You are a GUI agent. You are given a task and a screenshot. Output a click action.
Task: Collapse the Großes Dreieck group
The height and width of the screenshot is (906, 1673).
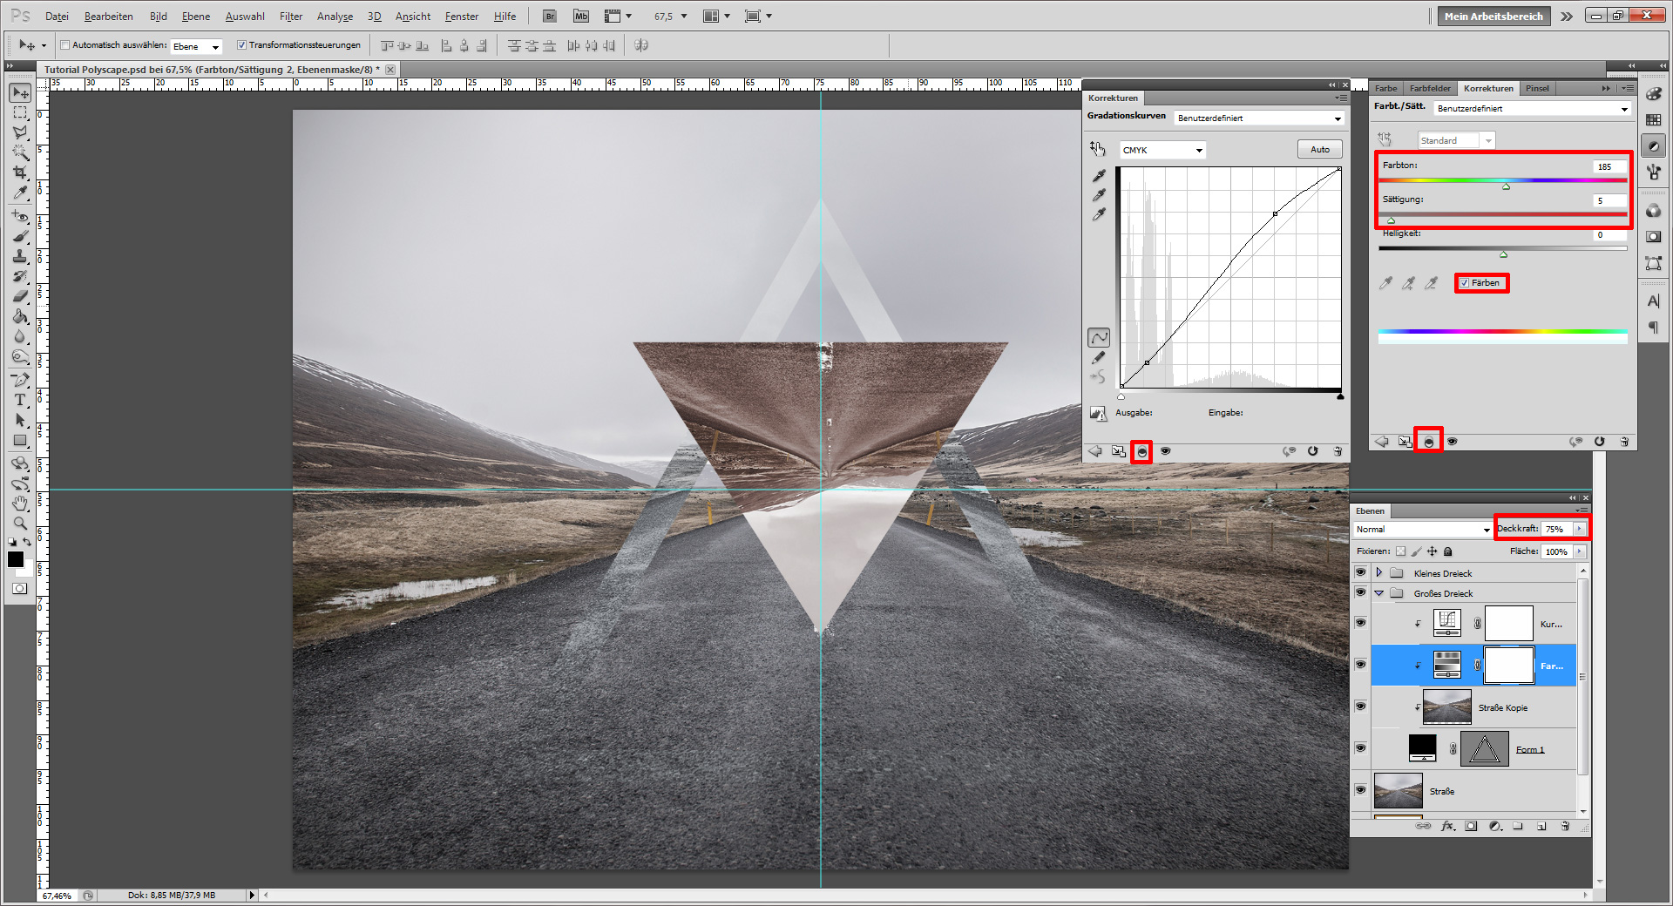[1379, 593]
